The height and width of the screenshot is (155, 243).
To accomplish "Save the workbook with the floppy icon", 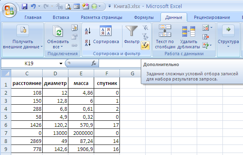I will (x=25, y=6).
